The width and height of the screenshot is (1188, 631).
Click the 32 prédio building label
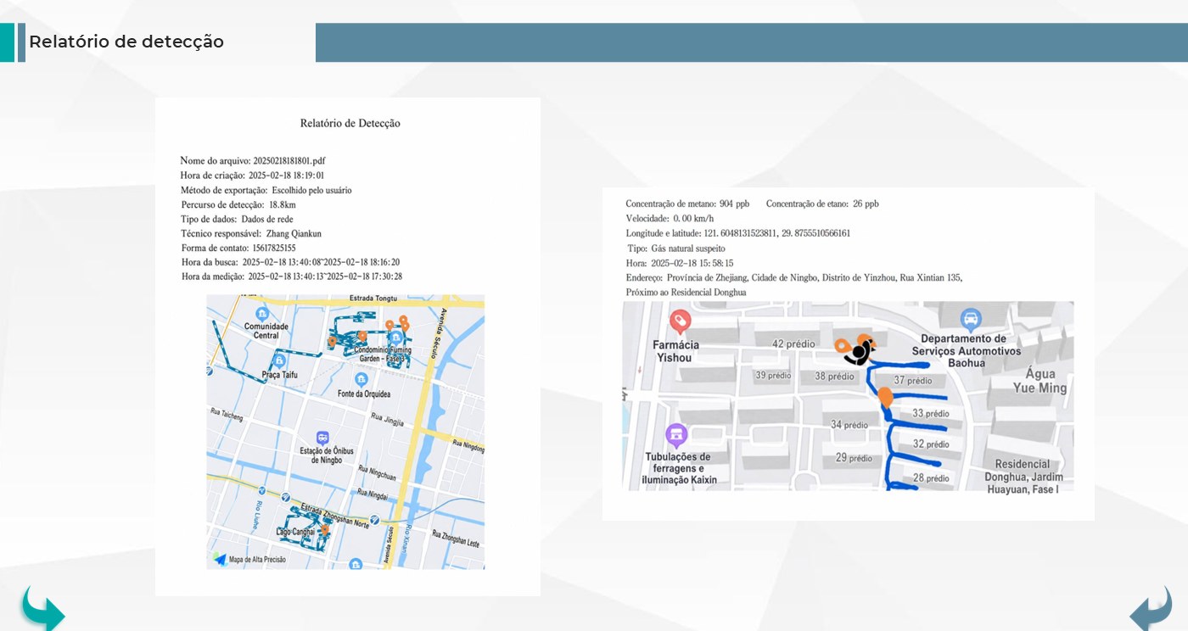pyautogui.click(x=931, y=444)
